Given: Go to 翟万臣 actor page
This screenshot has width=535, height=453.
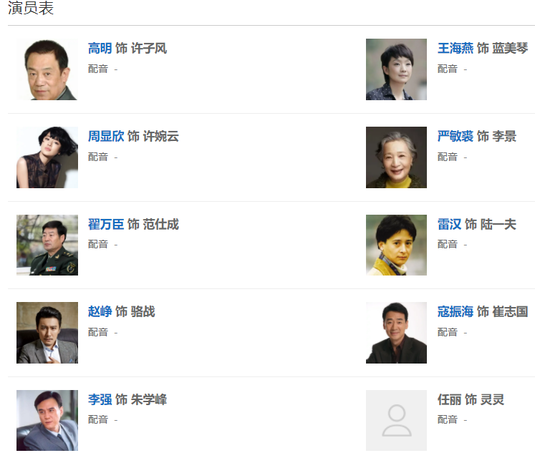Looking at the screenshot, I should pyautogui.click(x=106, y=224).
